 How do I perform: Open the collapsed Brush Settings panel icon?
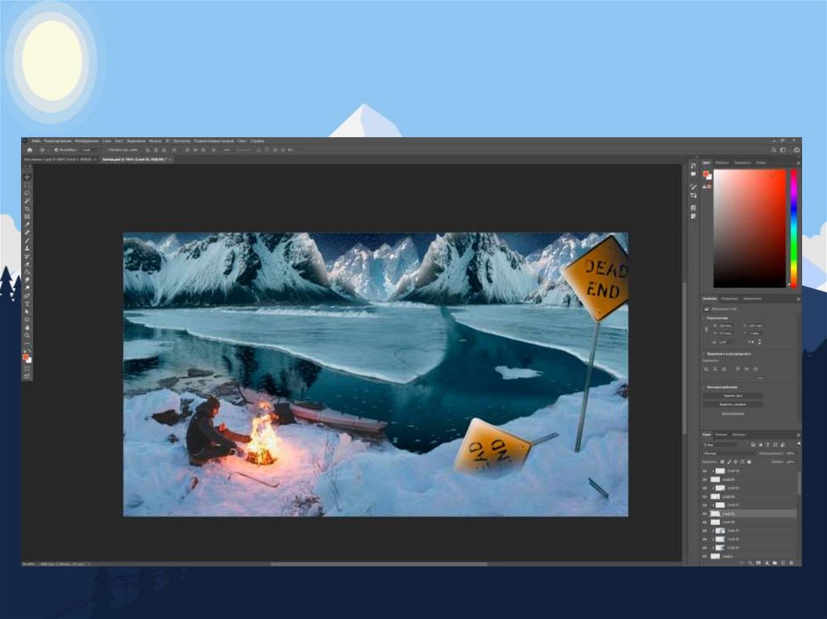(693, 187)
